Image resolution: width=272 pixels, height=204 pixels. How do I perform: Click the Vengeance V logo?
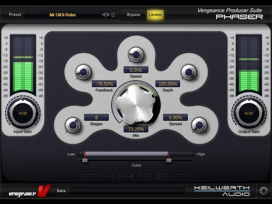pyautogui.click(x=29, y=191)
